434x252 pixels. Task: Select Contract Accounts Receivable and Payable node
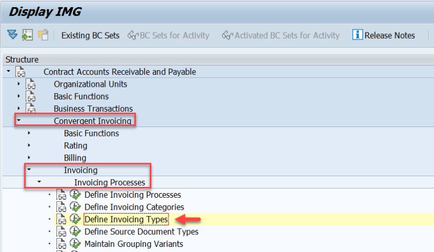[119, 72]
